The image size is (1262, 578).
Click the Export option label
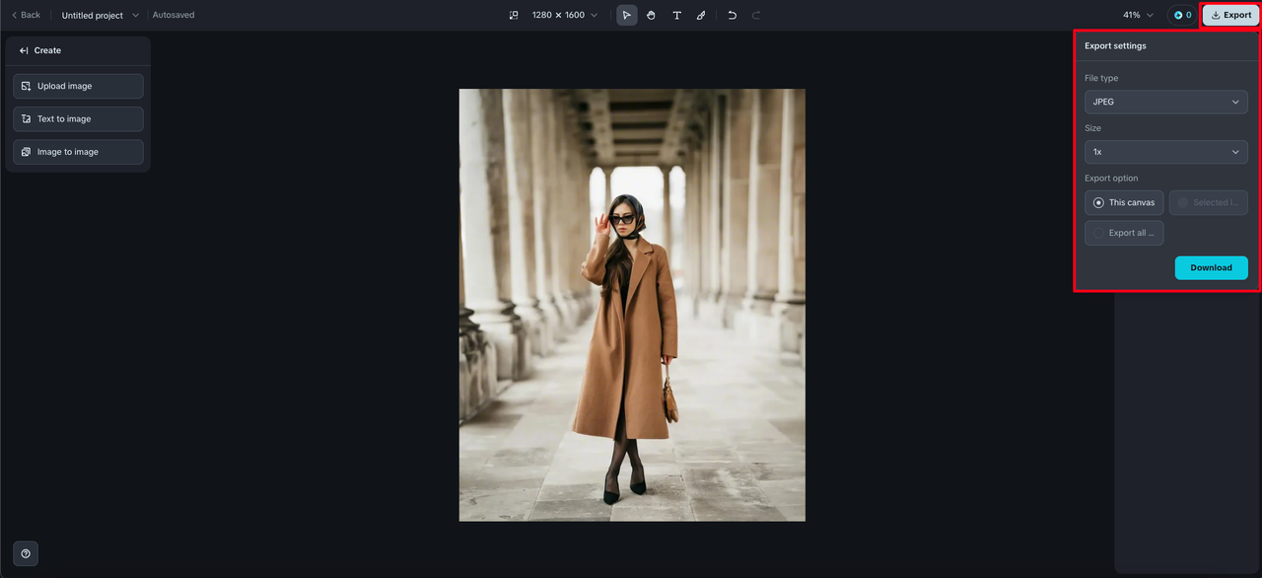click(x=1111, y=179)
